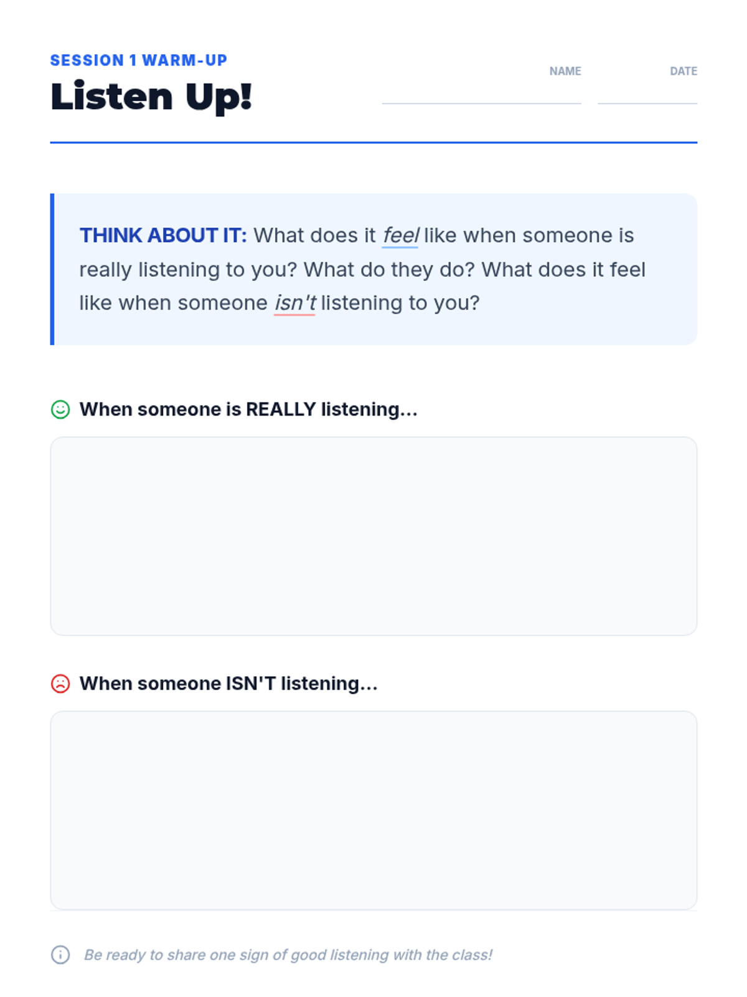The height and width of the screenshot is (997, 747).
Task: Click the NAME label
Action: coord(565,71)
